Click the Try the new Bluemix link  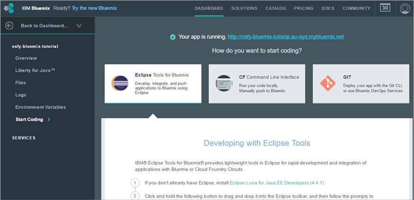[94, 8]
